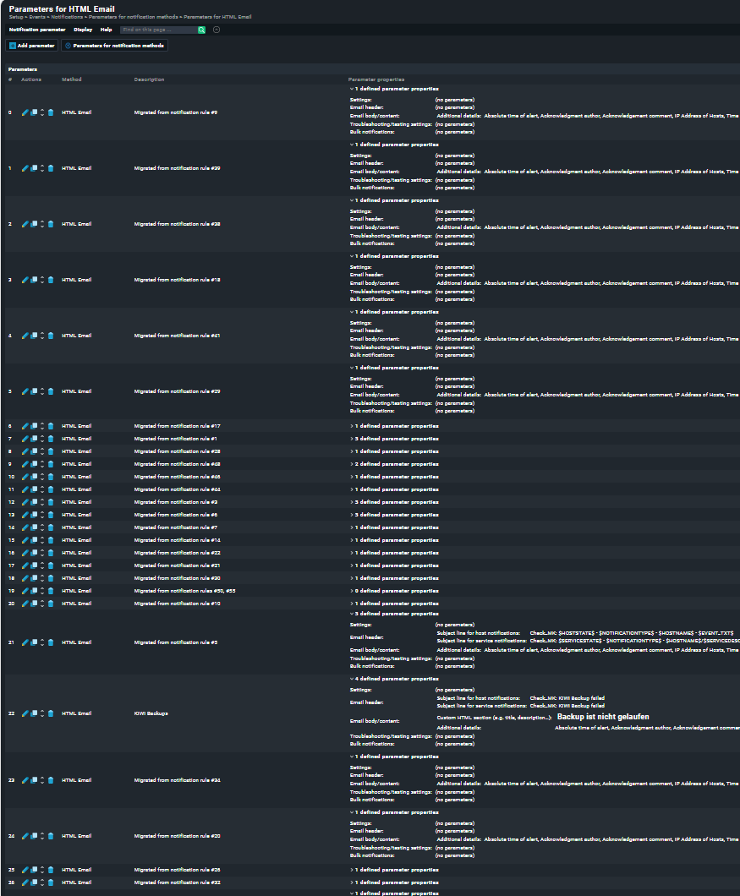Edit parameter row 19 with the pencil icon
The width and height of the screenshot is (740, 896).
[x=25, y=591]
